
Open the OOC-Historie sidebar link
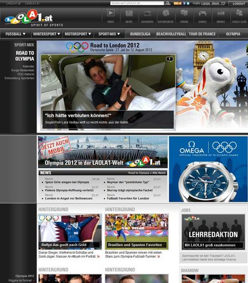pos(26,74)
